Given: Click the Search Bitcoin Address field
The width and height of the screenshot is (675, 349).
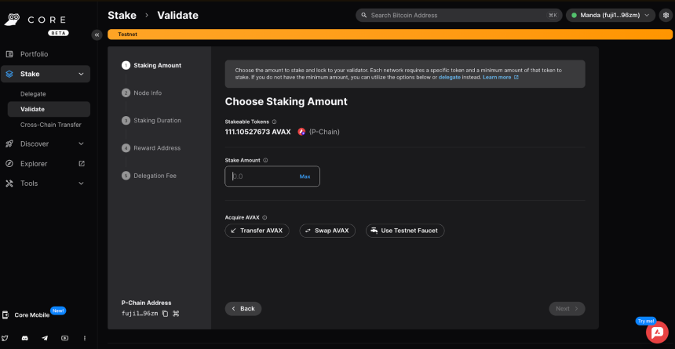Looking at the screenshot, I should (459, 15).
